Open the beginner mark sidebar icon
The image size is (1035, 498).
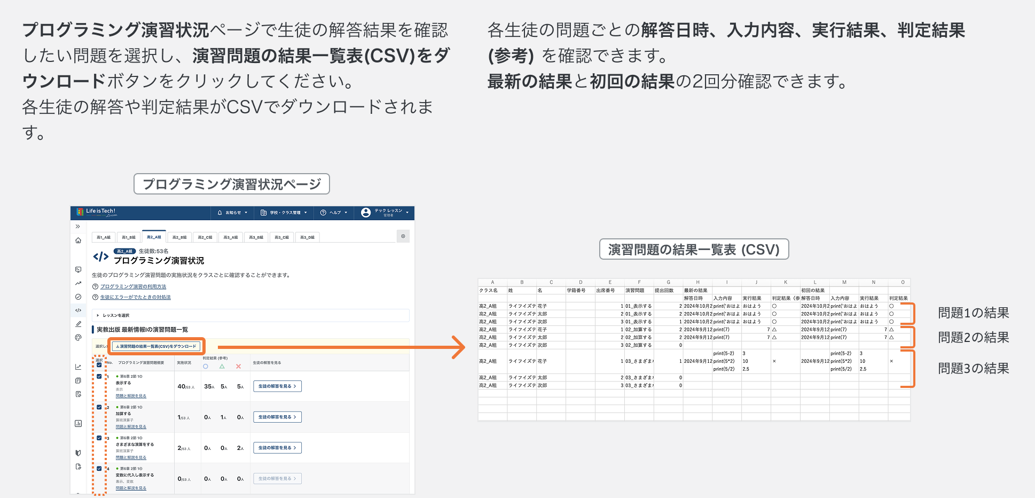coord(78,453)
